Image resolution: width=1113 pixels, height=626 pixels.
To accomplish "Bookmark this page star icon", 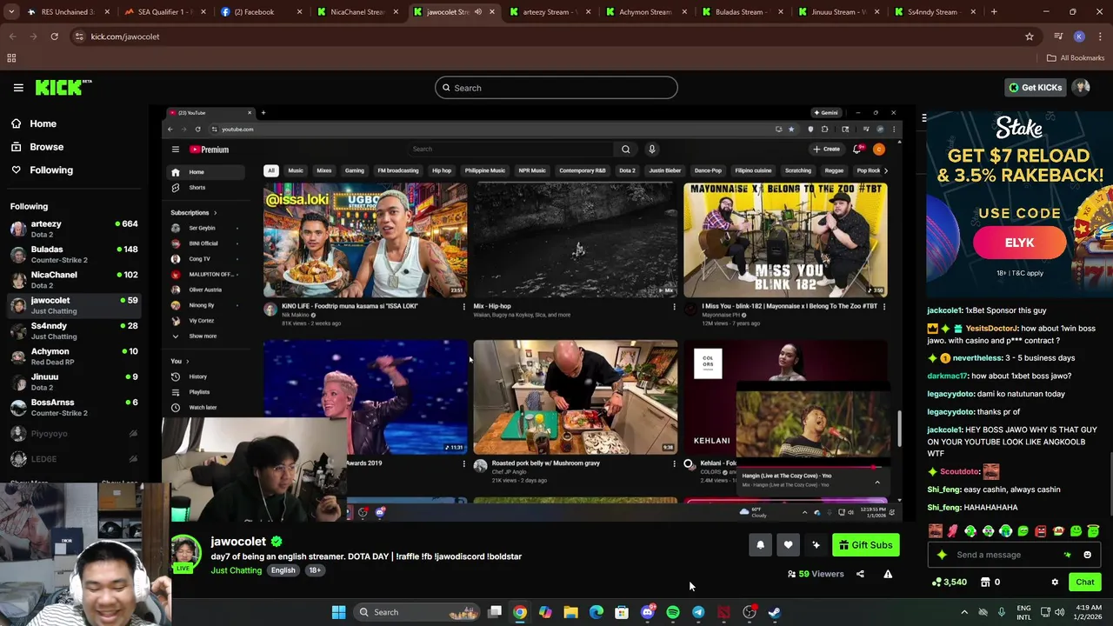I will pyautogui.click(x=1030, y=37).
